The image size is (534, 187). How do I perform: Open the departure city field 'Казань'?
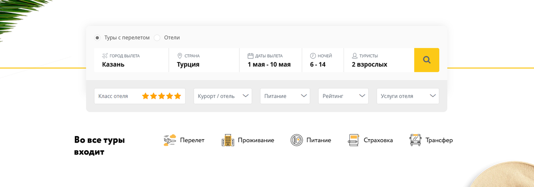pos(131,60)
